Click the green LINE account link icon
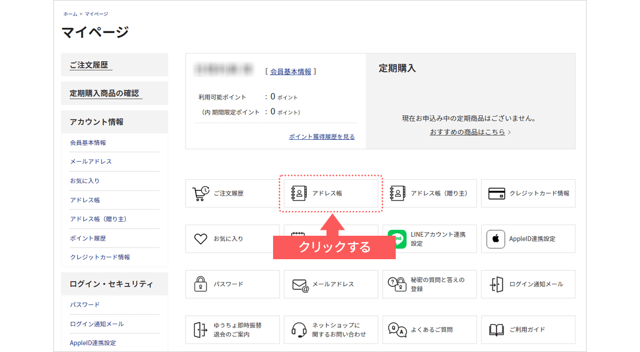Viewport: 640px width, 352px height. tap(397, 239)
